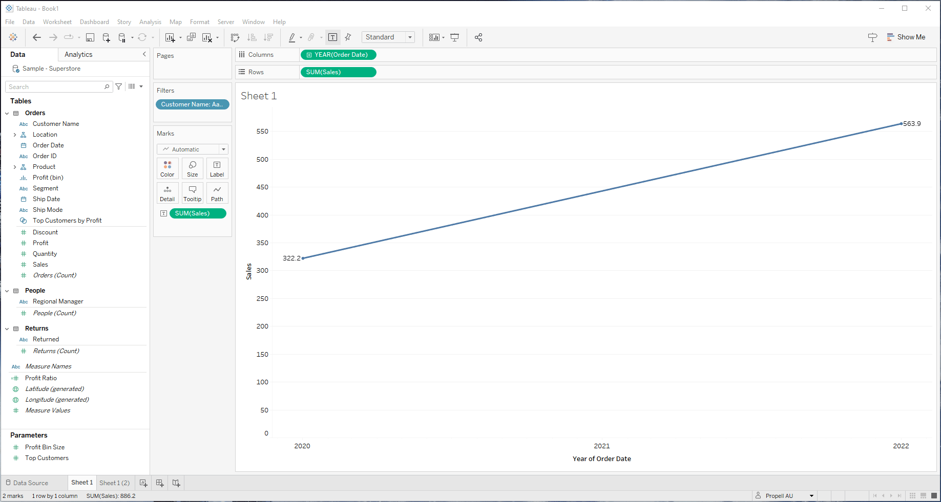Click the Data Source button at bottom
The height and width of the screenshot is (502, 941).
point(27,483)
